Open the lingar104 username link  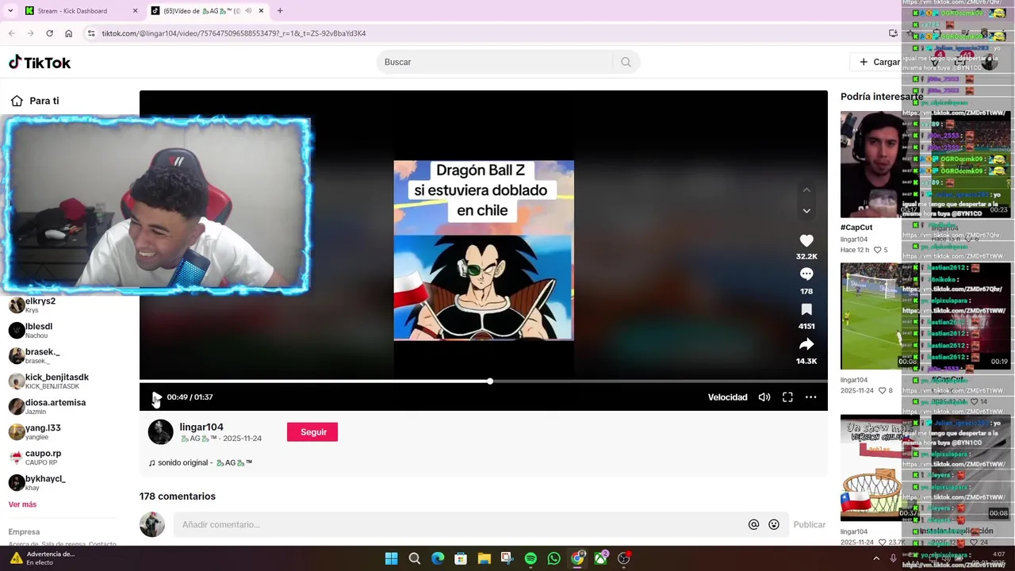[x=201, y=427]
